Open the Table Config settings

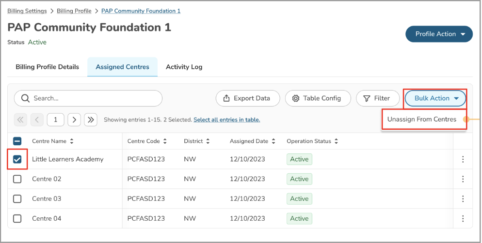pos(317,98)
